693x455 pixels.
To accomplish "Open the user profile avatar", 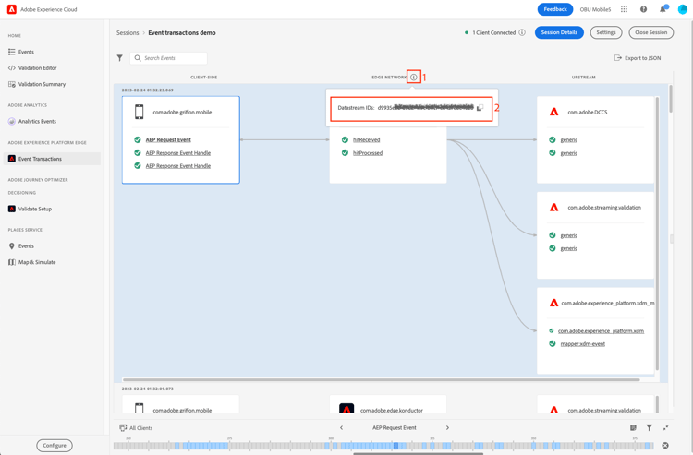I will [x=683, y=9].
